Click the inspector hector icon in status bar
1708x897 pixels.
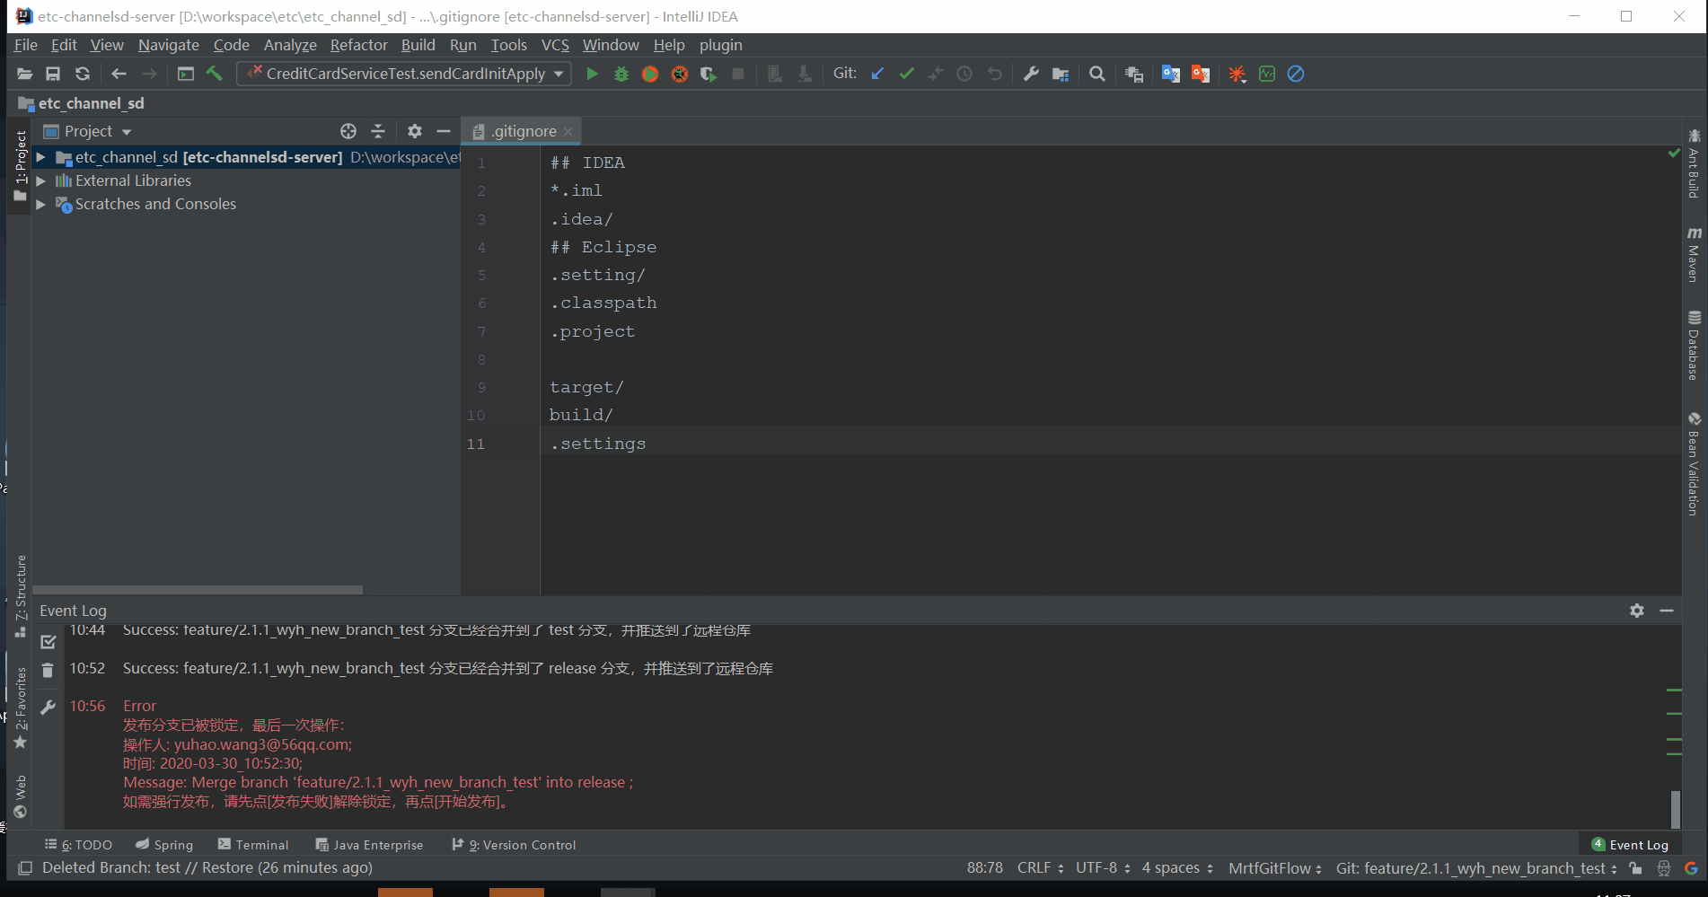pos(1664,868)
